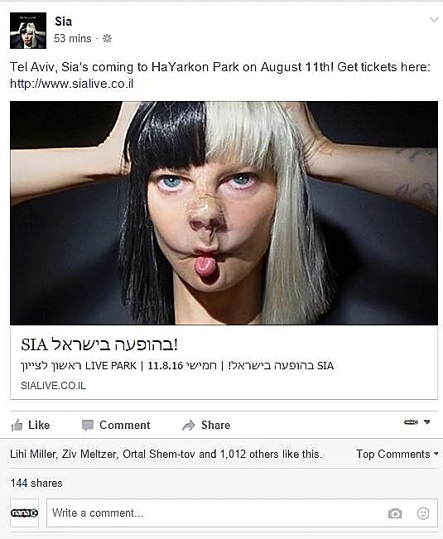Click the Share arrow icon

coord(188,426)
